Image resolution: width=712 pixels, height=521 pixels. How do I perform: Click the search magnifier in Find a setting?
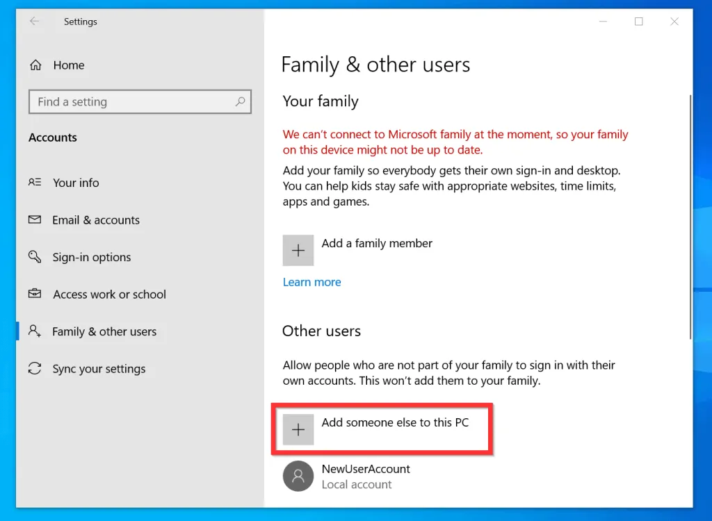pos(241,101)
